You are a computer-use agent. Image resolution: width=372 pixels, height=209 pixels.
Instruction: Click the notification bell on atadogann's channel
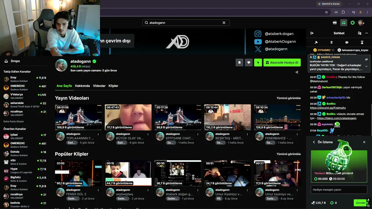tap(239, 62)
